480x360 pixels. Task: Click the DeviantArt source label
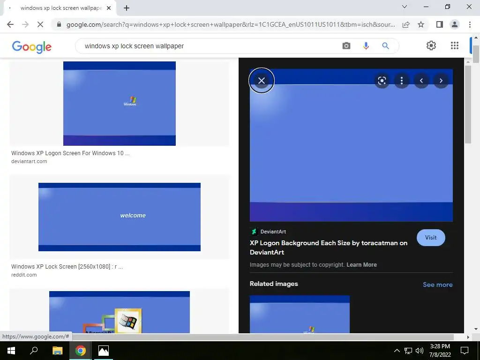[273, 232]
